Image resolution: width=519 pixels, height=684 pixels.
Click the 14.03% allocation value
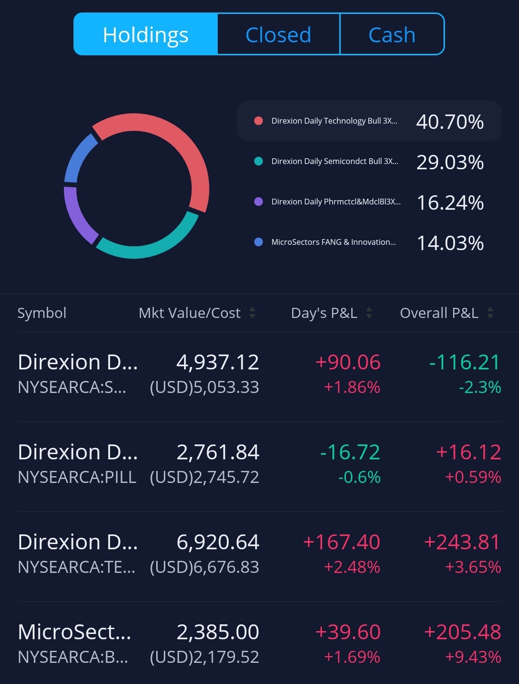pos(450,243)
